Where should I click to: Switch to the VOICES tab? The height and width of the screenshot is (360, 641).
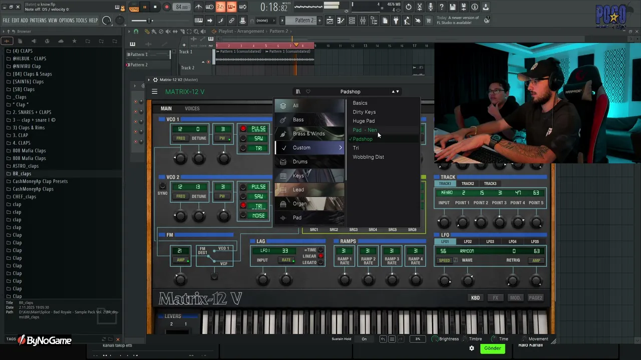click(192, 108)
